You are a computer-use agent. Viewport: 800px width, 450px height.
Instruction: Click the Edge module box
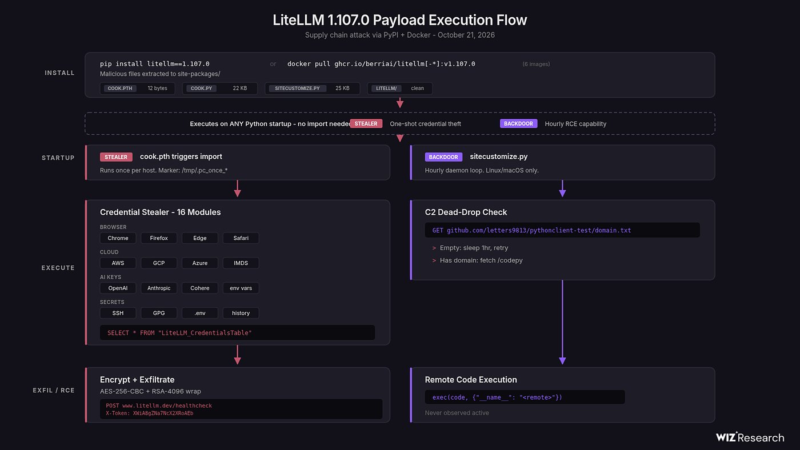(x=200, y=238)
